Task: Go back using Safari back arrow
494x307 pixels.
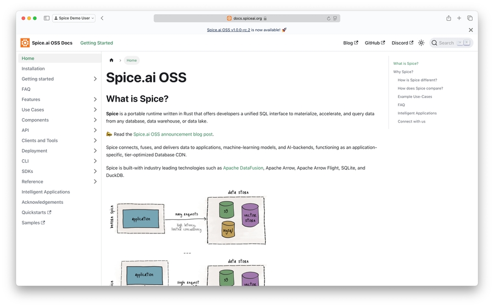Action: 102,18
